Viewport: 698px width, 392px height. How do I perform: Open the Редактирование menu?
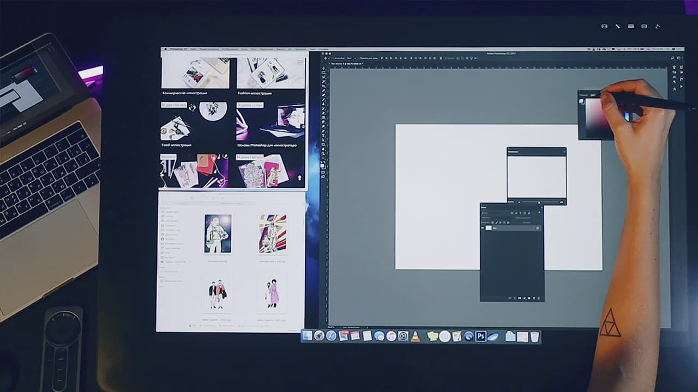(x=209, y=49)
